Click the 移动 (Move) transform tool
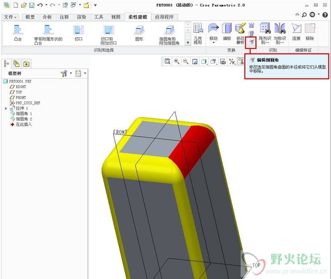The width and height of the screenshot is (331, 279). click(213, 32)
